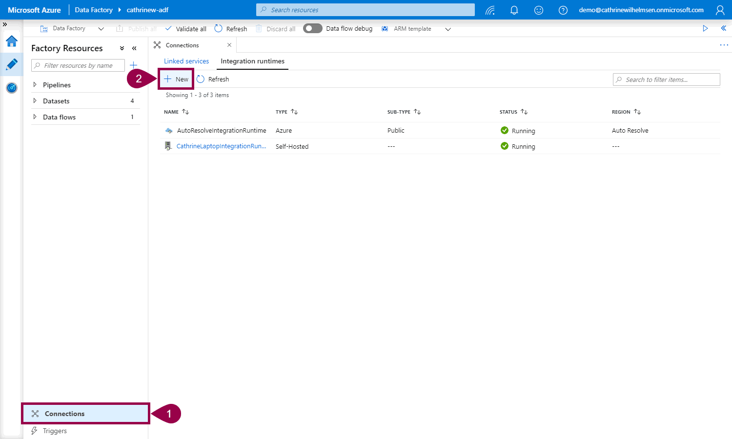Click the add new resource plus icon

[133, 65]
